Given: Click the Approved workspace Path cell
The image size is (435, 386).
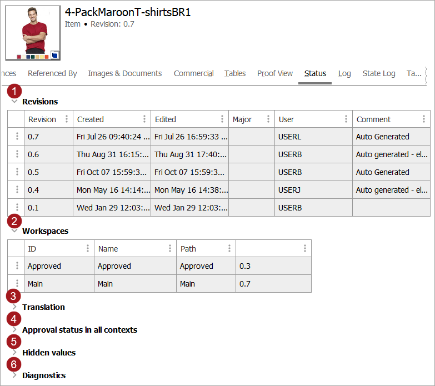Looking at the screenshot, I should point(206,266).
